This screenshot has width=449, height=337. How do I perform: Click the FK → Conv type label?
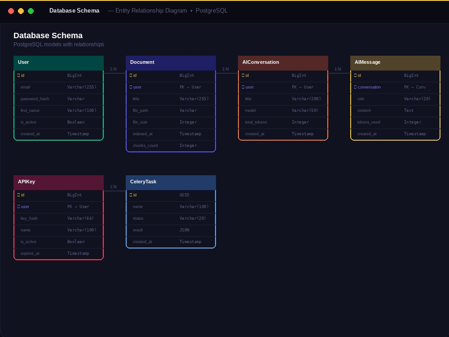[415, 87]
